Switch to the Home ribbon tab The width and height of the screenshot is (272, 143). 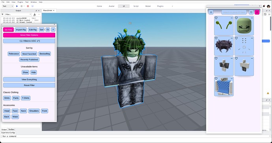point(99,6)
